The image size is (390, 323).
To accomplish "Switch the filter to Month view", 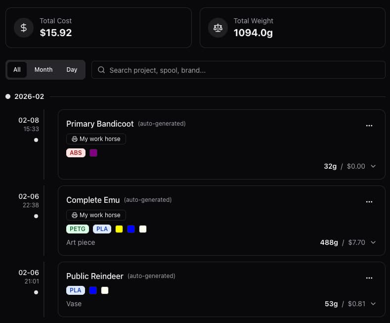I will pos(43,70).
